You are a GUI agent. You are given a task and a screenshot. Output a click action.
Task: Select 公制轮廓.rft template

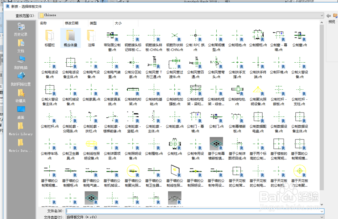[175, 120]
